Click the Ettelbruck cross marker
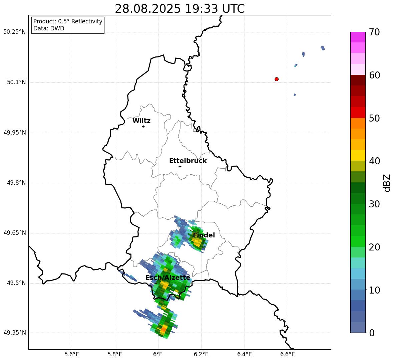The width and height of the screenshot is (395, 361). (180, 166)
